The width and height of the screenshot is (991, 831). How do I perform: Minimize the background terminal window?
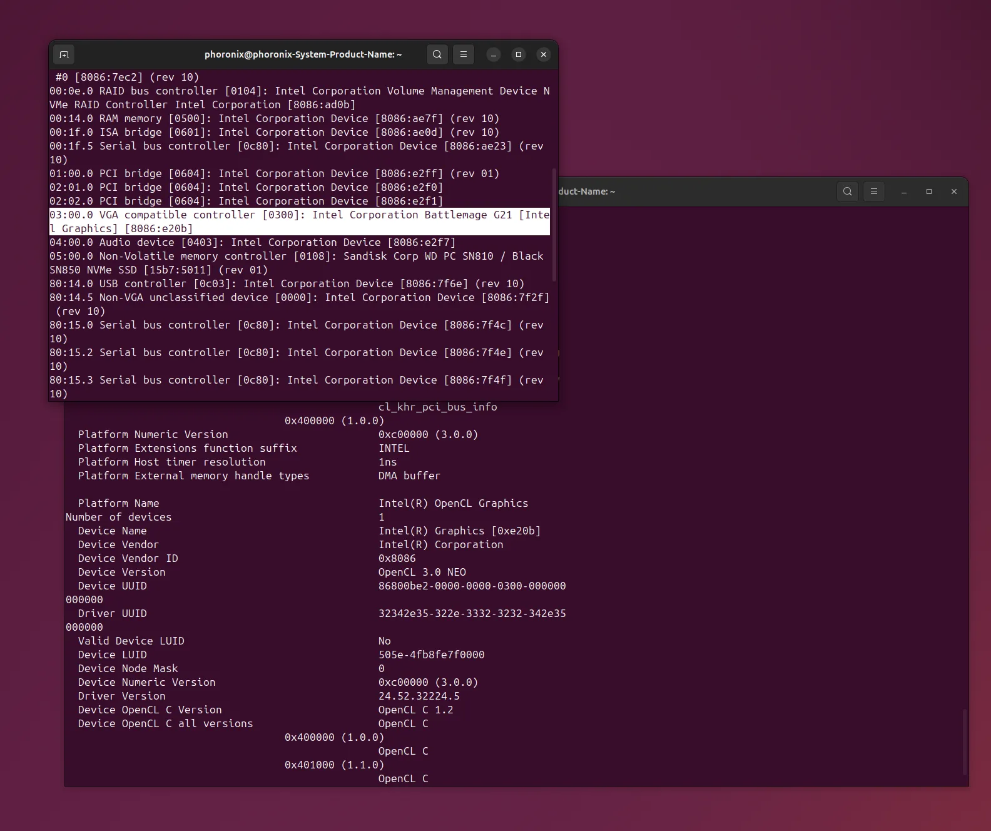(x=904, y=191)
